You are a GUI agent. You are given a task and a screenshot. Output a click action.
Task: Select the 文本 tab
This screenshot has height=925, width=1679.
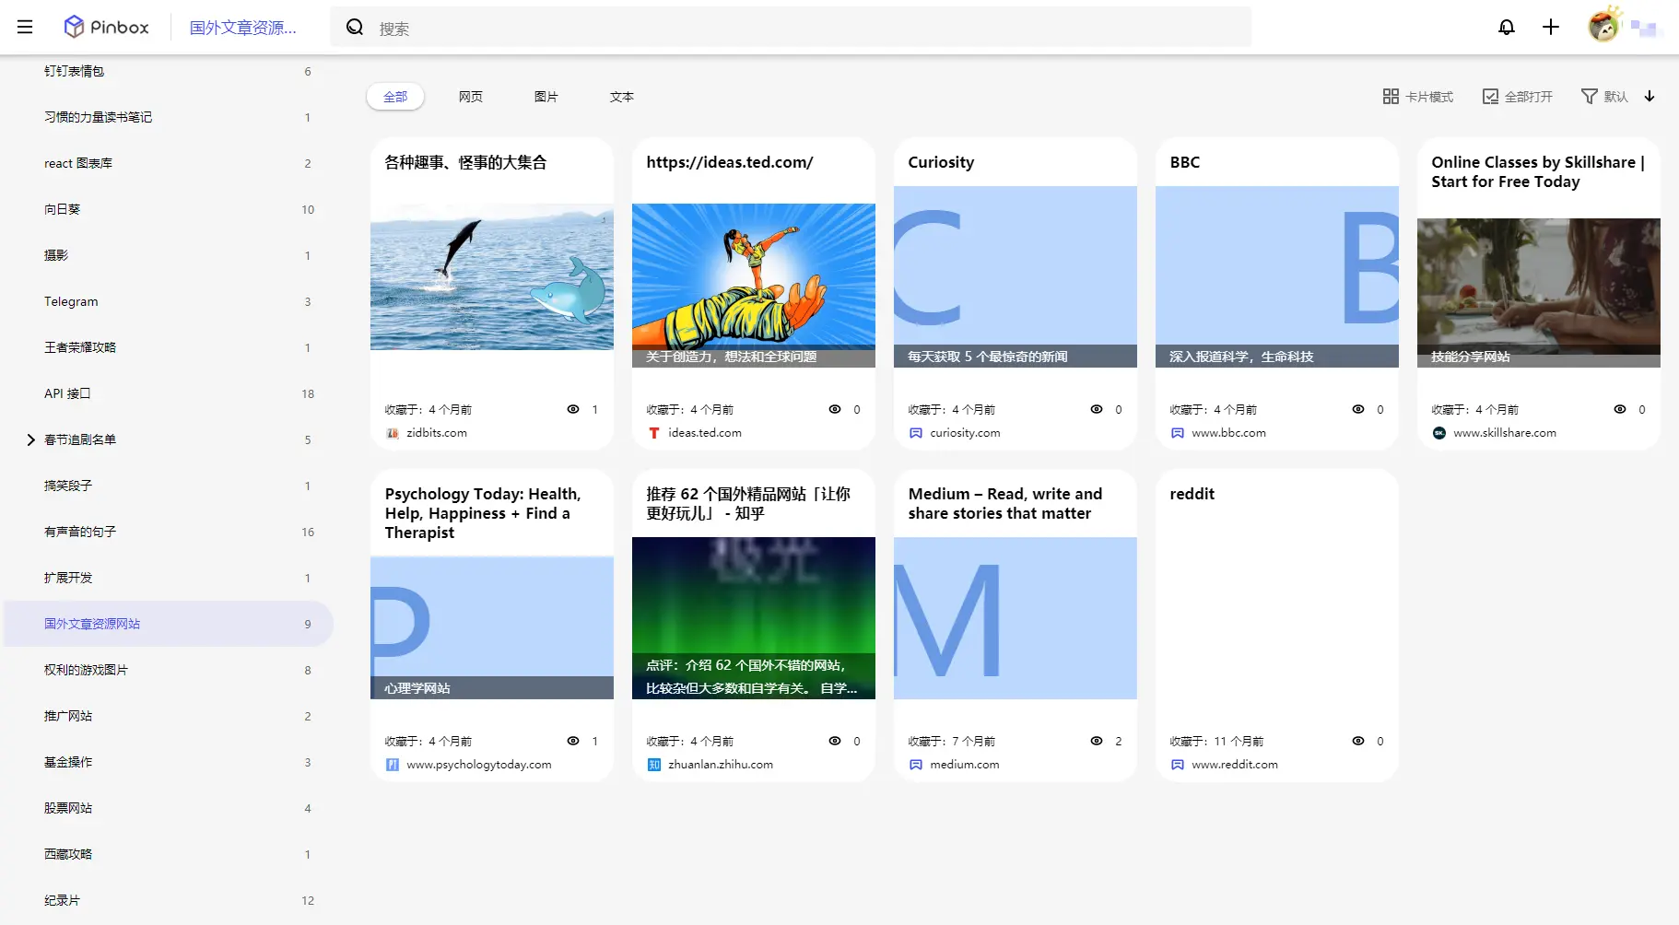tap(622, 97)
